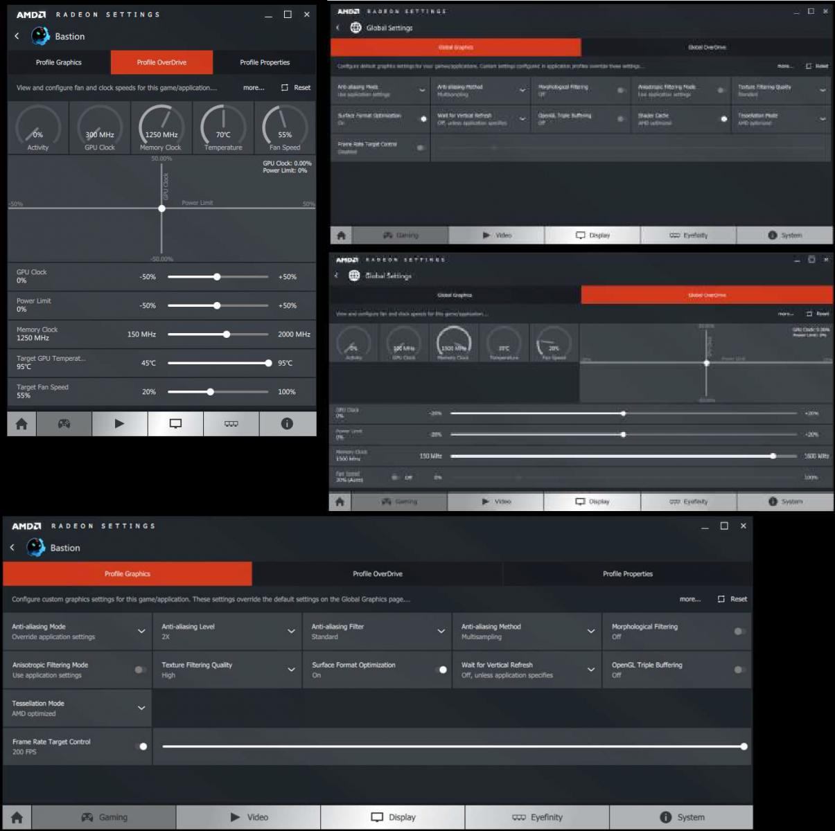
Task: Switch to Global Graphics tab in Global OverDrive window
Action: click(455, 295)
